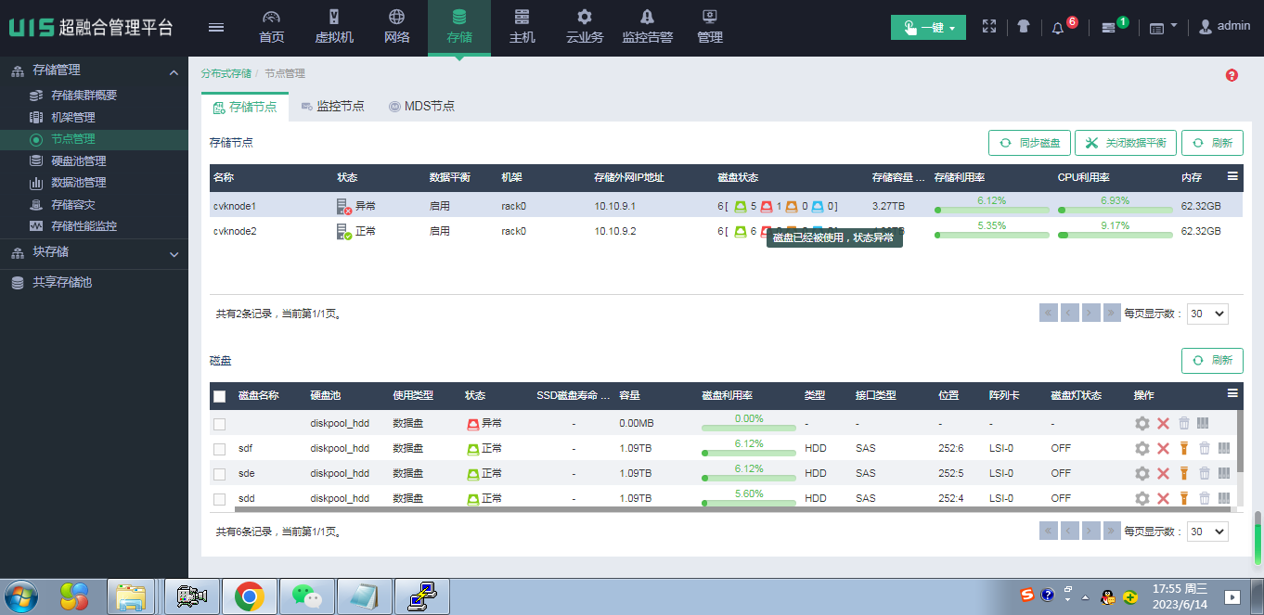Click the 同步磁盘 button

[1030, 143]
